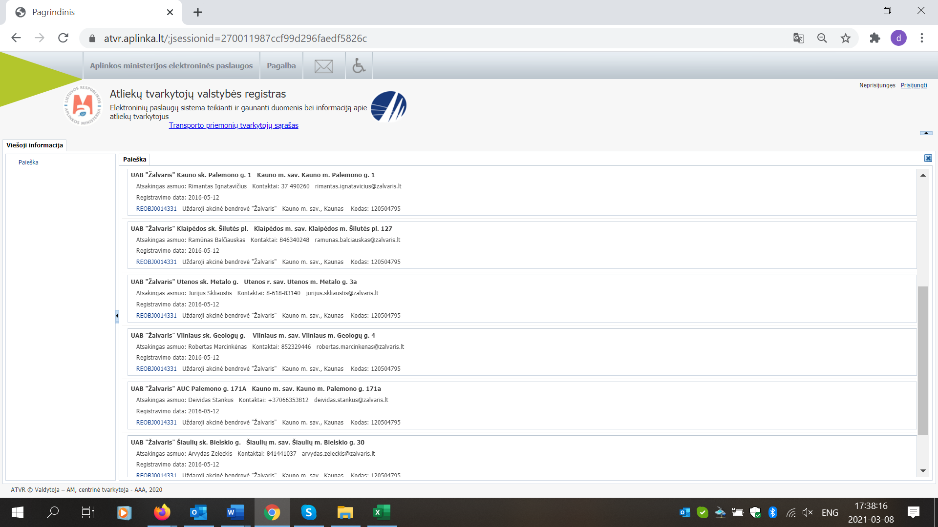The width and height of the screenshot is (938, 527).
Task: Click Paieška item in left sidebar
Action: 28,162
